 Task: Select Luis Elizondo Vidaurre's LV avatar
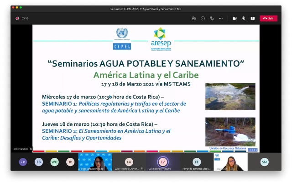163,162
